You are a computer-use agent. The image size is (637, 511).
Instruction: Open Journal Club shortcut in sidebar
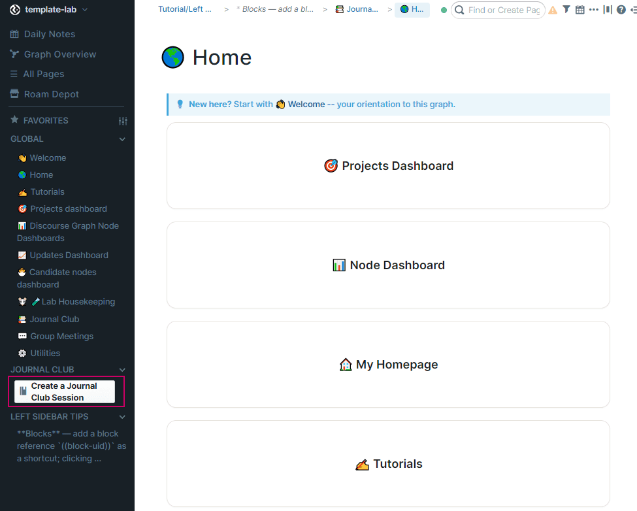coord(48,320)
